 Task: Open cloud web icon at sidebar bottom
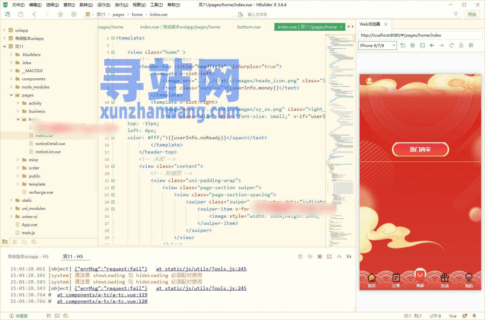tap(34, 242)
